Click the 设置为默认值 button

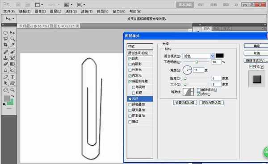point(185,102)
